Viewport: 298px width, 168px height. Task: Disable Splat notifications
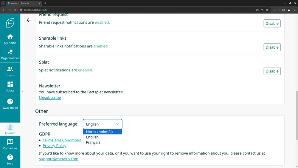(x=272, y=71)
